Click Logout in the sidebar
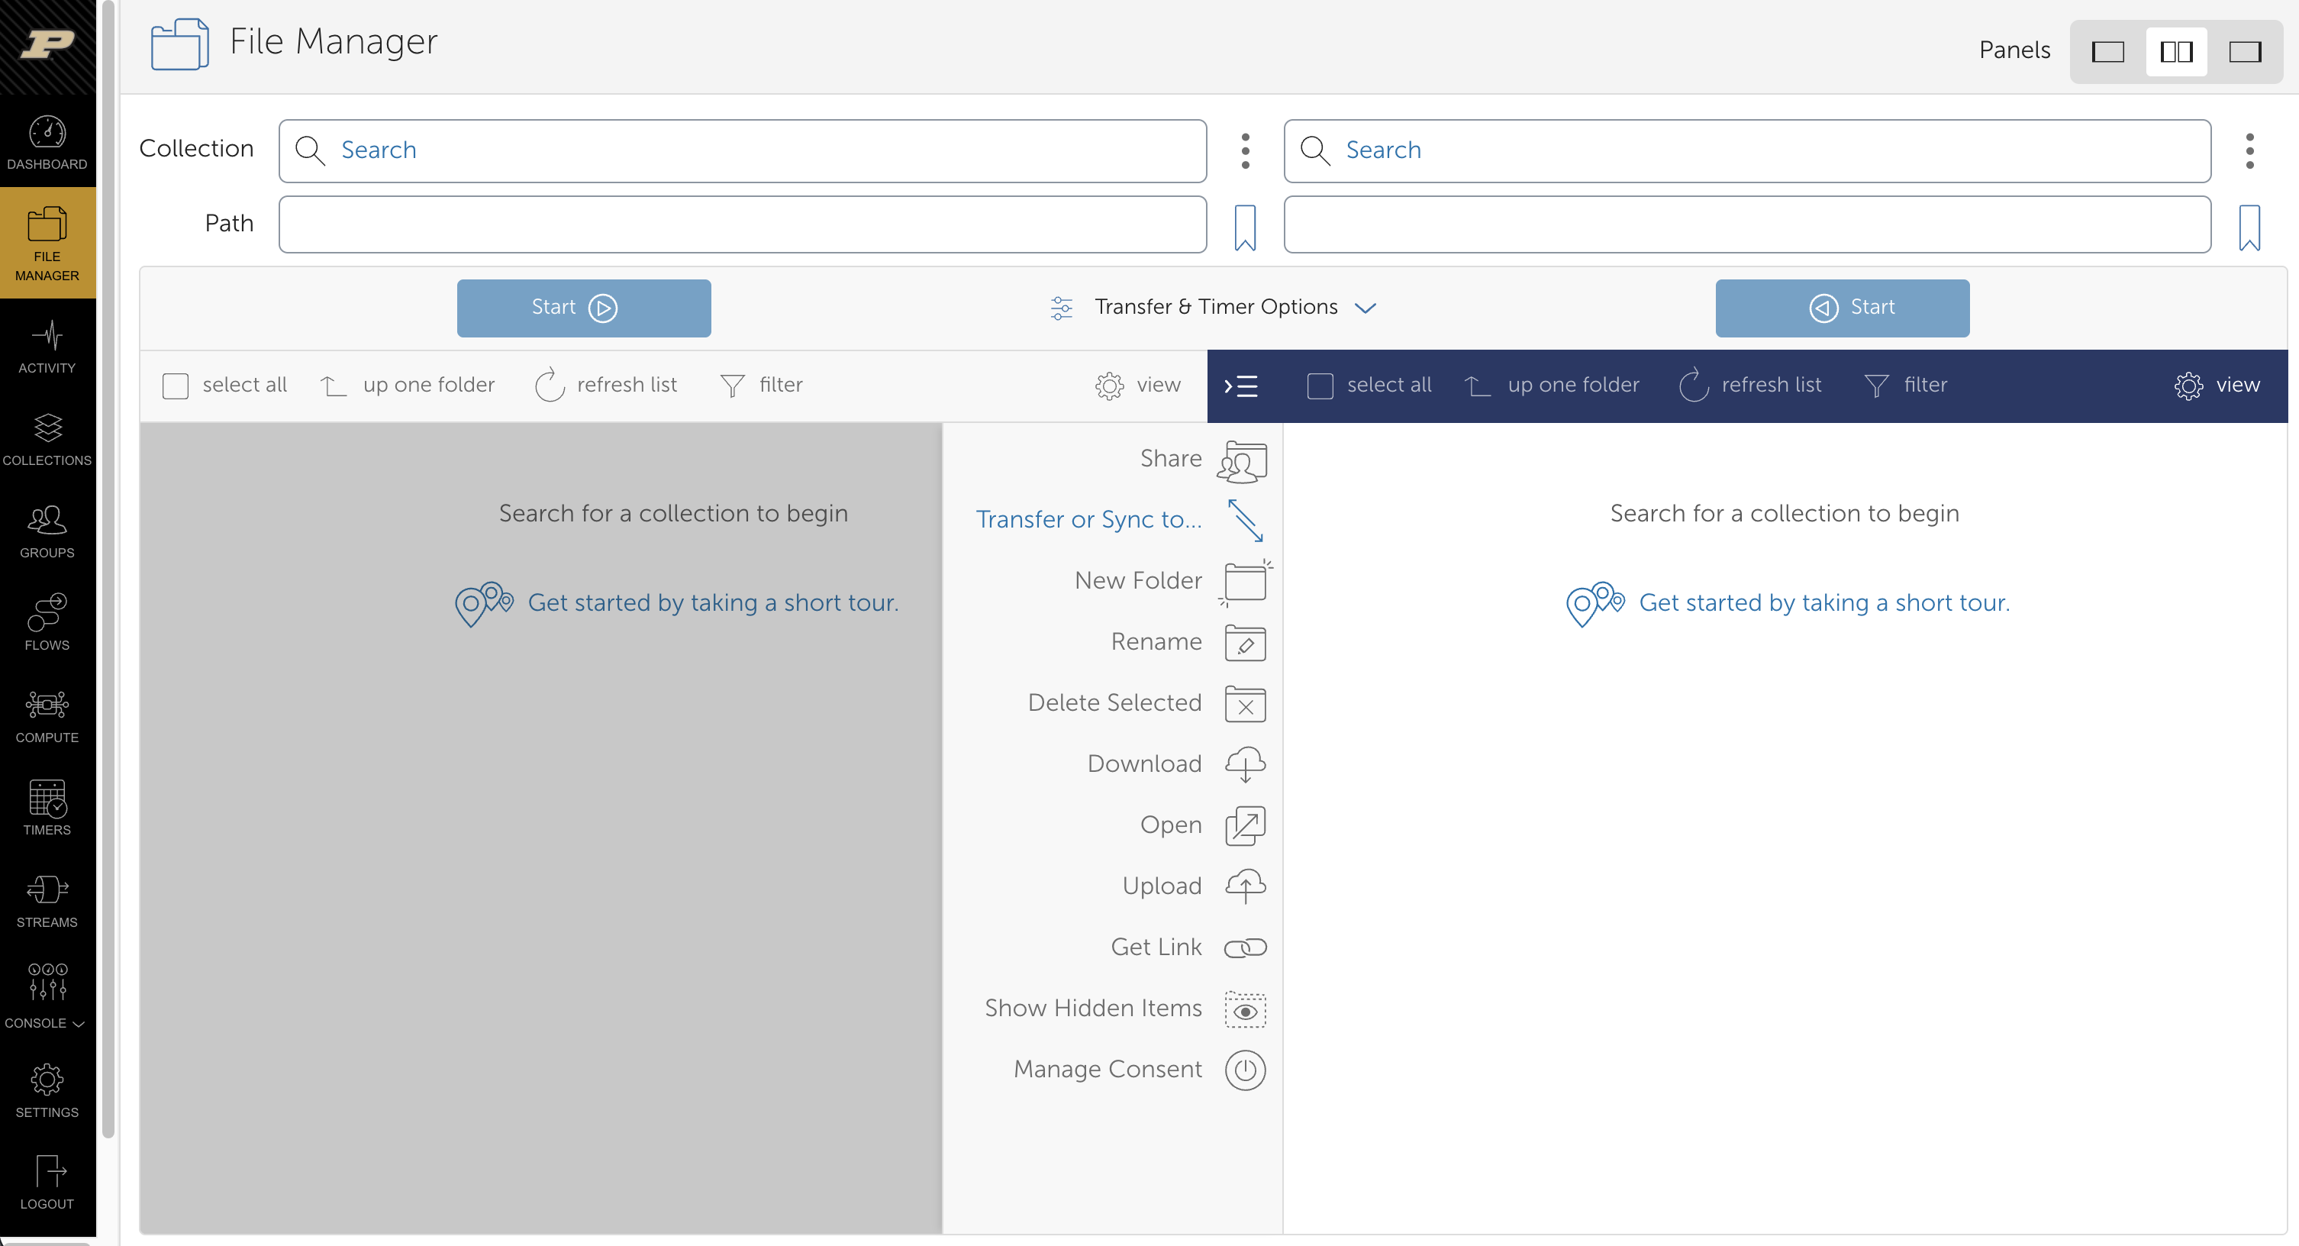 click(x=47, y=1183)
